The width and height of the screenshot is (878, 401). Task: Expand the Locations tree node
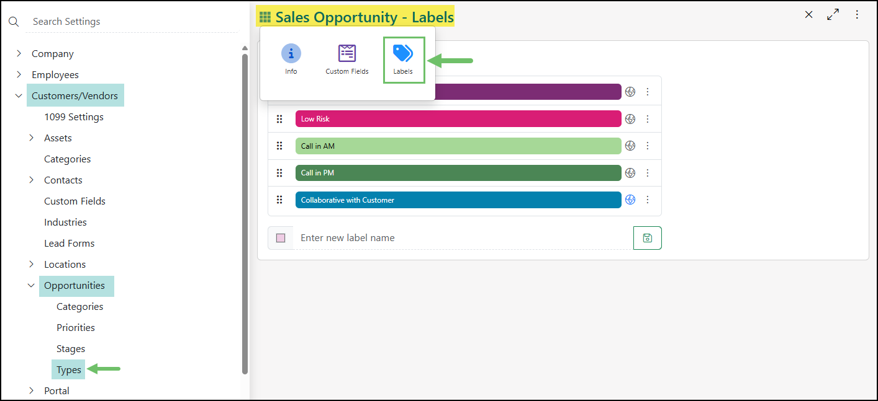31,265
